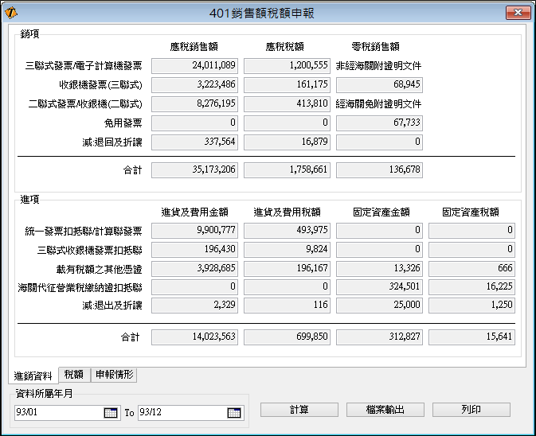Click the application icon in the title bar
This screenshot has width=536, height=436.
(x=11, y=13)
